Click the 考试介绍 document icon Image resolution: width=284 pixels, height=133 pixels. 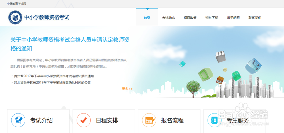point(18,120)
